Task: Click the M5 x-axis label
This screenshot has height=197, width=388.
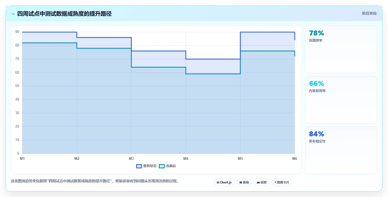Action: (240, 159)
